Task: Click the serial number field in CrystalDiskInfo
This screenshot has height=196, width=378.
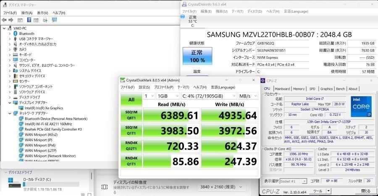Action: [x=282, y=50]
